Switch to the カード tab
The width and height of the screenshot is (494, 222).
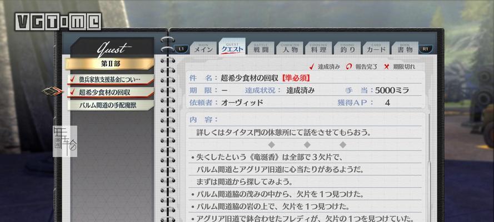376,48
